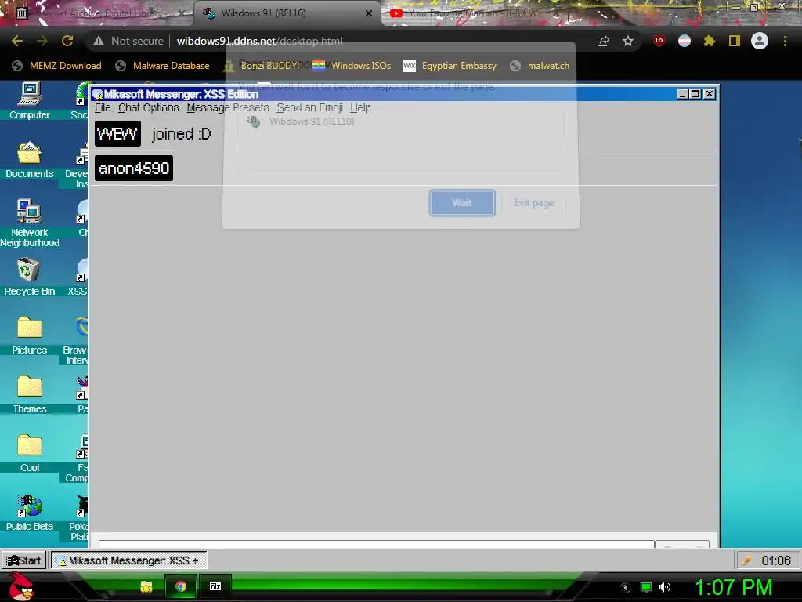This screenshot has height=602, width=802.
Task: Open Malware Database bookmark
Action: (x=163, y=66)
